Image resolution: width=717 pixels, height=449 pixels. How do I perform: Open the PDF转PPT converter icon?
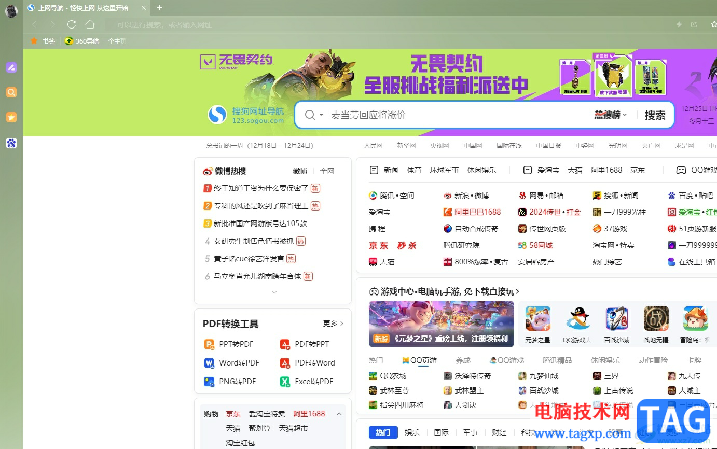pos(285,344)
